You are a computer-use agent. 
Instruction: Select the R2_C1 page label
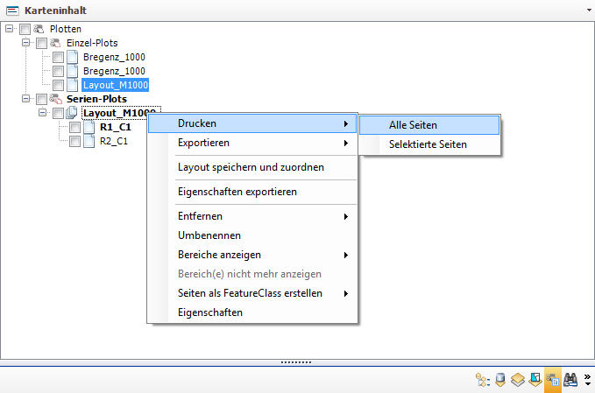point(114,142)
